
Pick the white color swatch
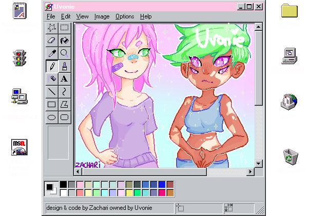click(x=64, y=193)
